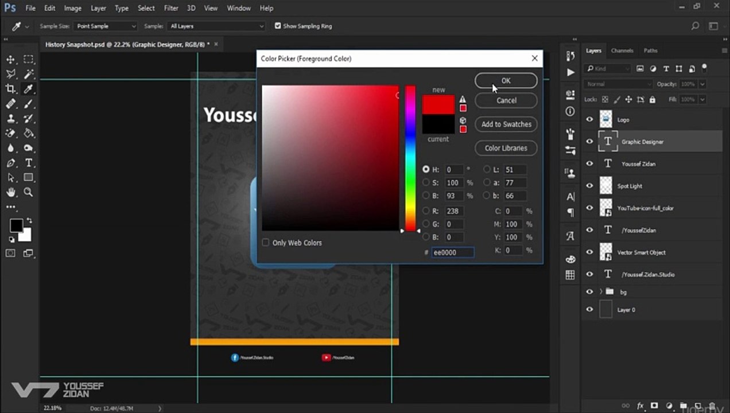Click the vertical hue slider bar
The image size is (730, 413).
(410, 158)
